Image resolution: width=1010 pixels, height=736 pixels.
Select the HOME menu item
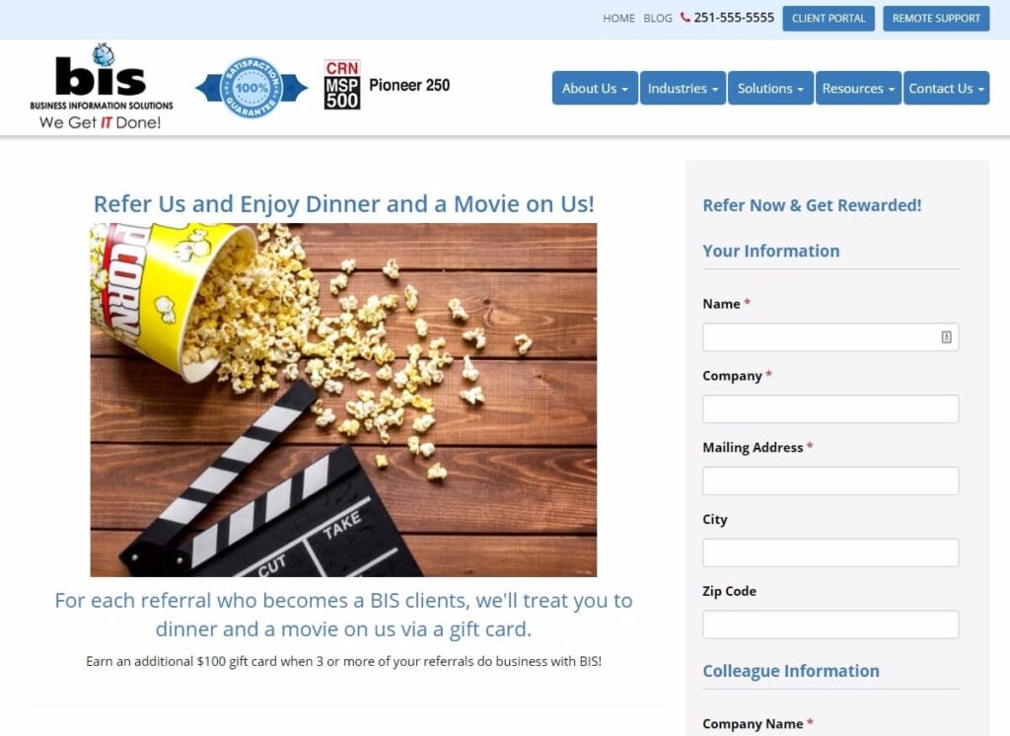click(x=618, y=18)
